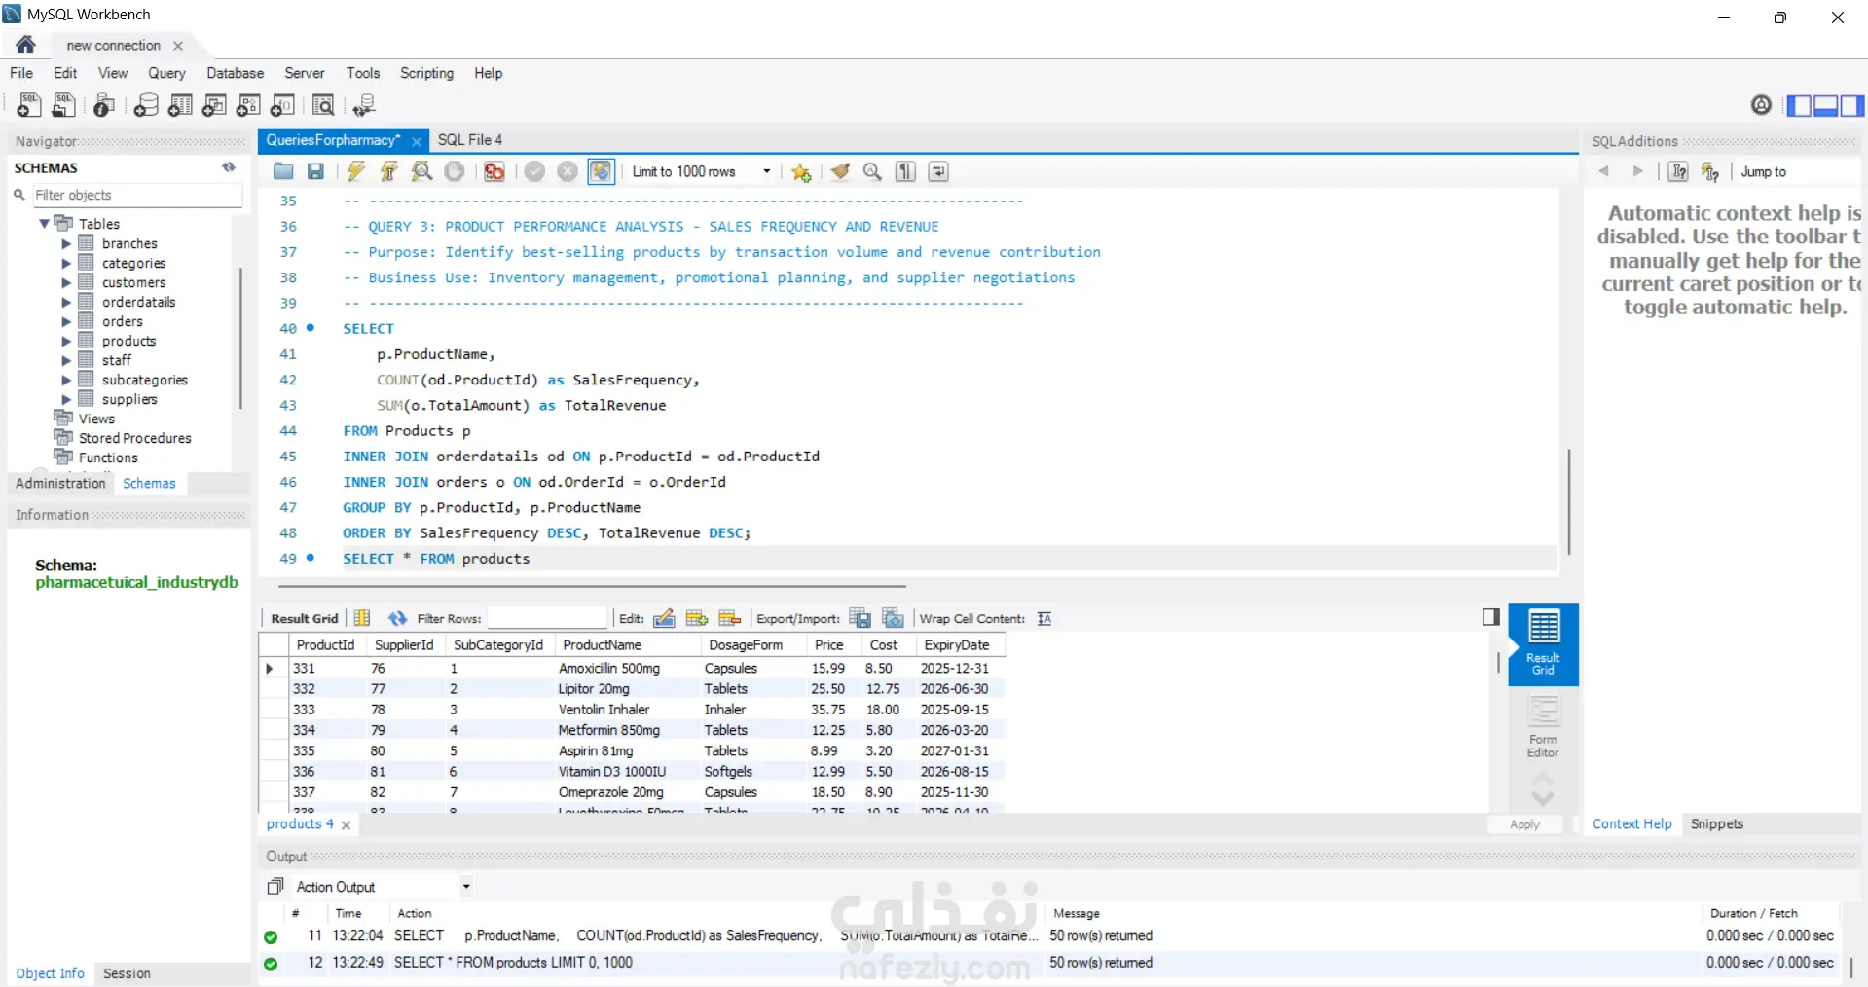Viewport: 1868px width, 987px height.
Task: Focus the Filter objects search field
Action: point(137,196)
